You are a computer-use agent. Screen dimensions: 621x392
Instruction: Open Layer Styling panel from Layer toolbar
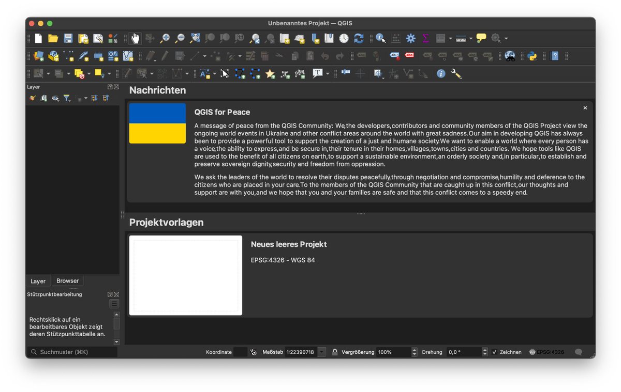pos(33,98)
